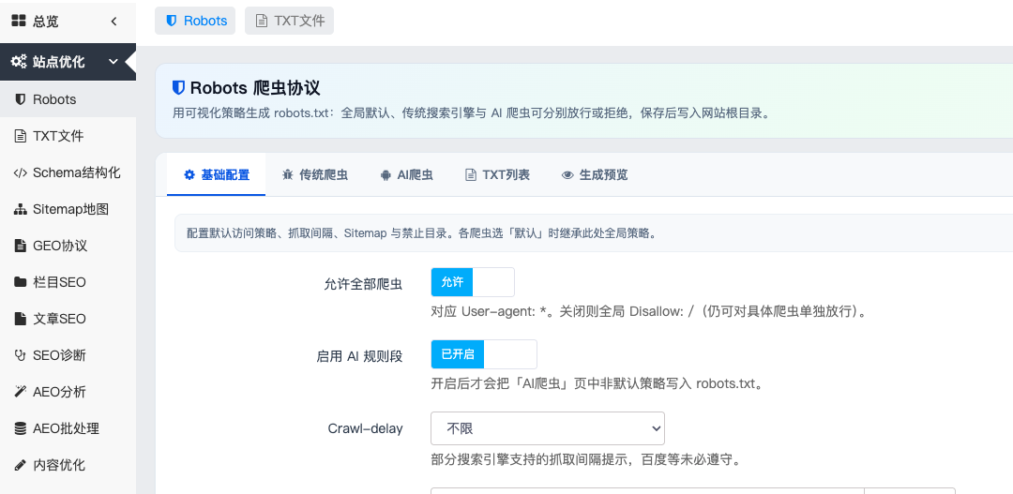Select Robots in the sidebar menu
This screenshot has height=494, width=1013.
pyautogui.click(x=68, y=99)
